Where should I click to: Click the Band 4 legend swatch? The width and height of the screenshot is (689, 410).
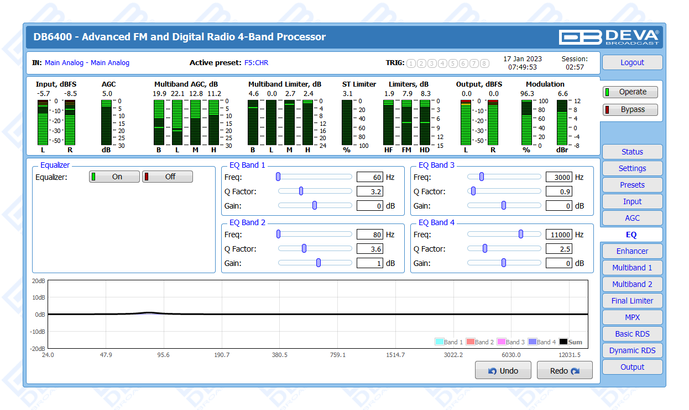[x=533, y=342]
